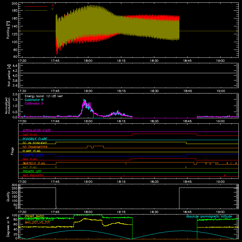Click the 2.0 tick on modulation axis
The image size is (242, 242).
pyautogui.click(x=15, y=94)
